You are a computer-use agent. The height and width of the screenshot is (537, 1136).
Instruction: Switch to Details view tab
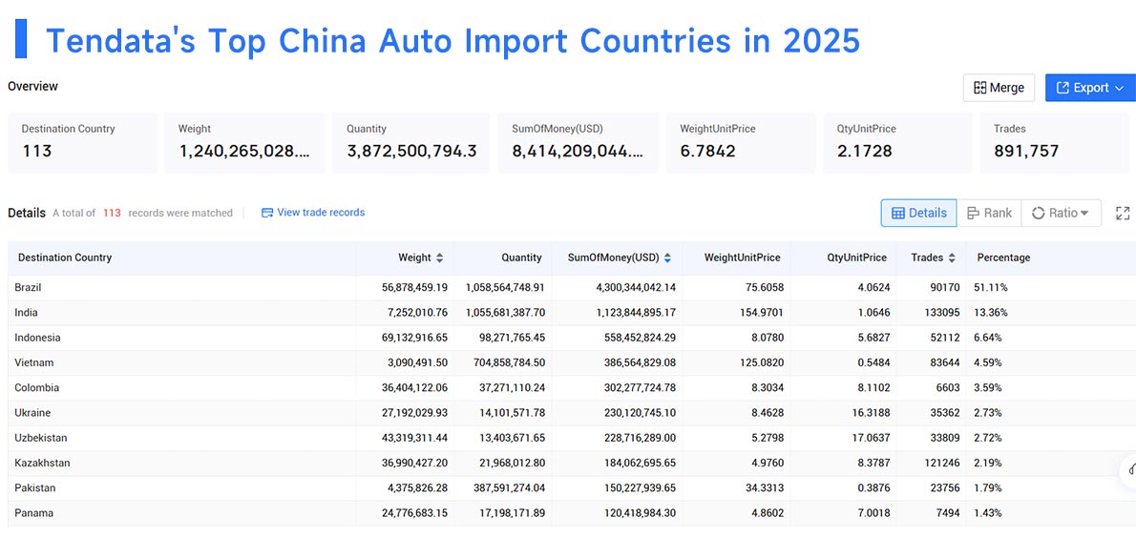point(918,213)
